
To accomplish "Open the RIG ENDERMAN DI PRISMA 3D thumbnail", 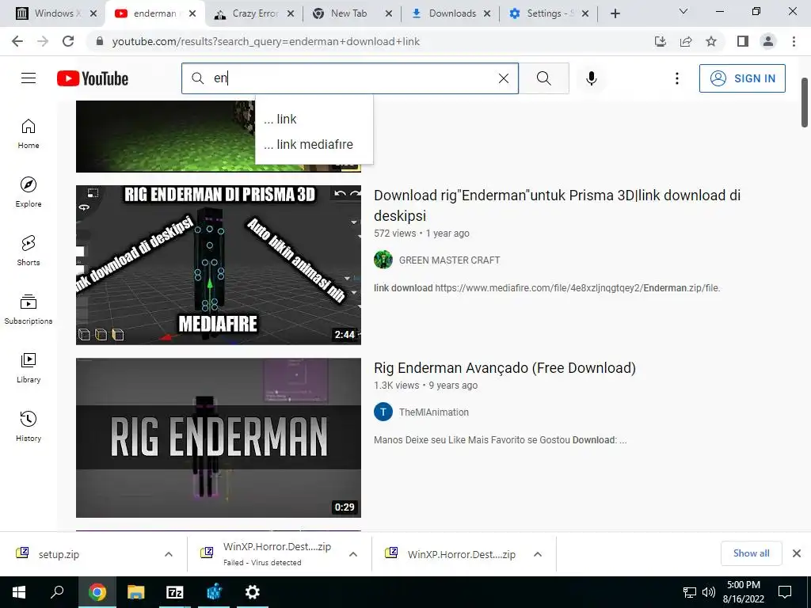I will 219,265.
